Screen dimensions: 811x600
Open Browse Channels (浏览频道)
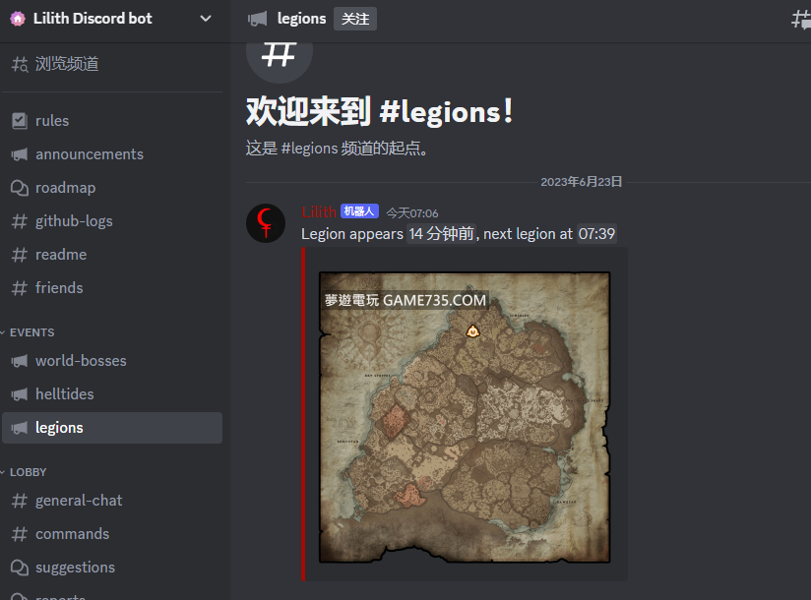[x=112, y=64]
